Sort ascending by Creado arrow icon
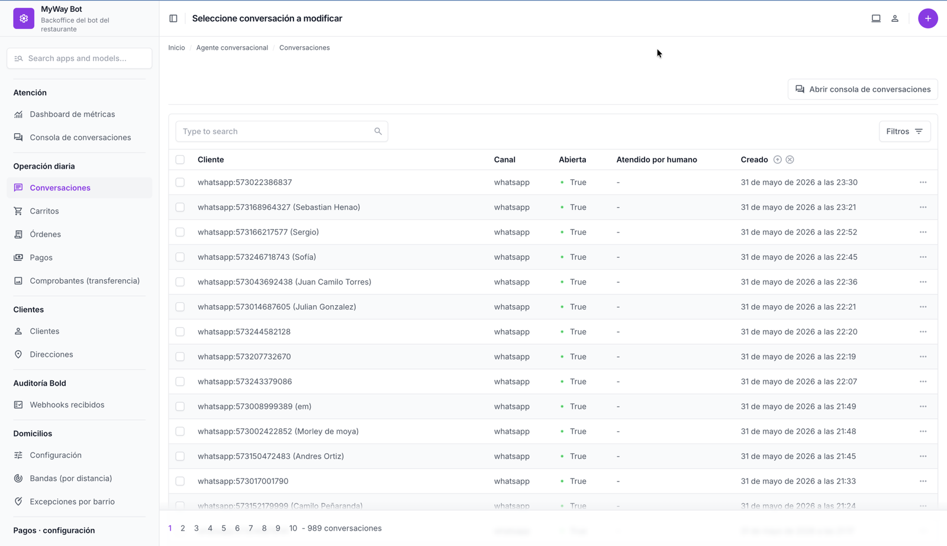Image resolution: width=947 pixels, height=546 pixels. (x=778, y=160)
